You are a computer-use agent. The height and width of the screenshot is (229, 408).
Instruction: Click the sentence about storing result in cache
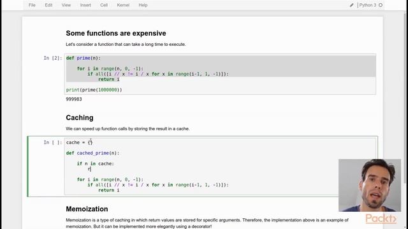tap(127, 128)
